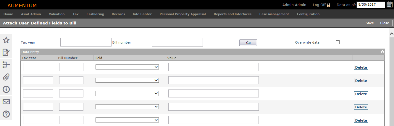The height and width of the screenshot is (126, 394).
Task: Open the Field dropdown in third row
Action: pyautogui.click(x=127, y=93)
